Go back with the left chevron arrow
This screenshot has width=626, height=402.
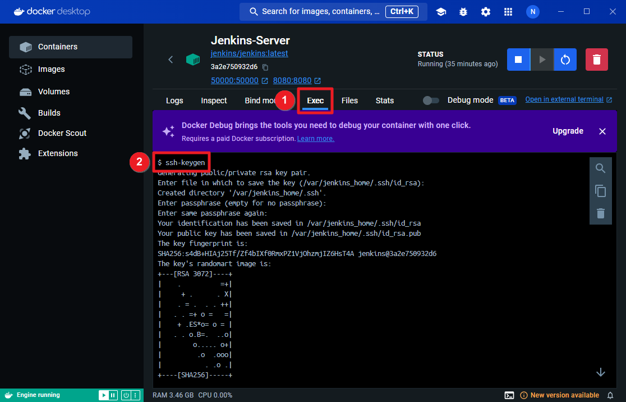click(x=171, y=60)
